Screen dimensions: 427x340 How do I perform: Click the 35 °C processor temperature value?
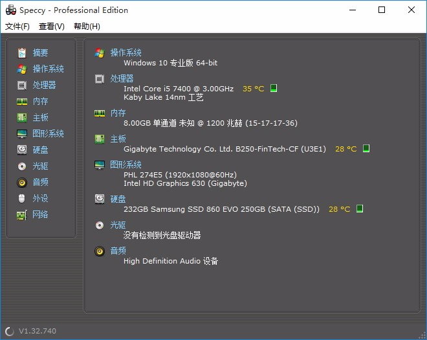[x=253, y=89]
